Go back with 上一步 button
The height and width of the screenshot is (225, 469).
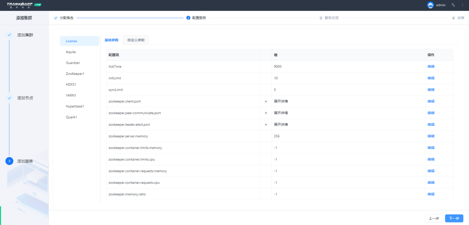[x=434, y=218]
